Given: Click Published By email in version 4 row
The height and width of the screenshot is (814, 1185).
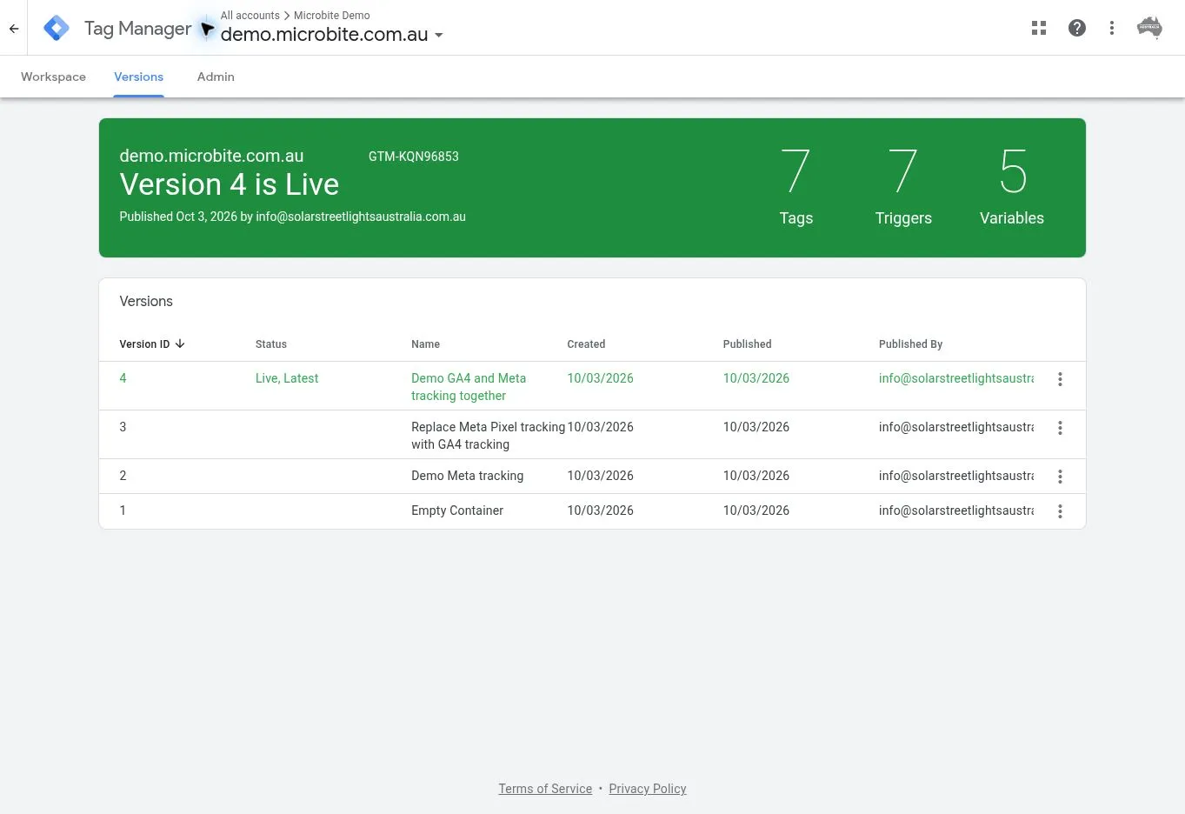Looking at the screenshot, I should coord(956,378).
